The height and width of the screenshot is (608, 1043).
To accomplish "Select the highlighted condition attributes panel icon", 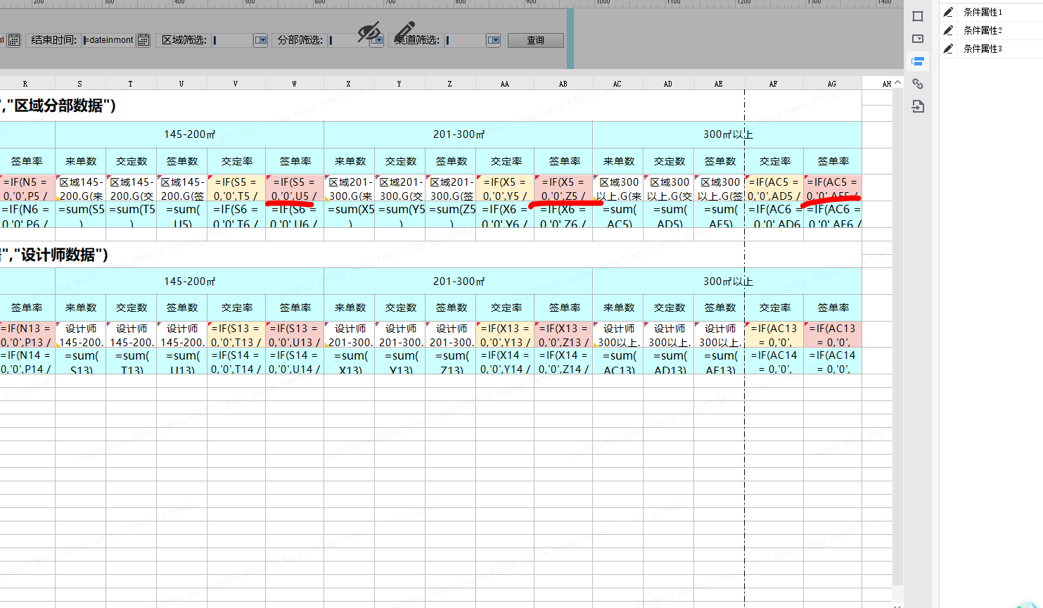I will pyautogui.click(x=918, y=61).
